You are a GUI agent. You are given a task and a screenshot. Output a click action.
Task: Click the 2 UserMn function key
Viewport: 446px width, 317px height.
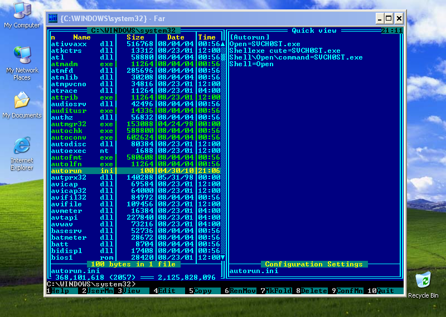98,291
